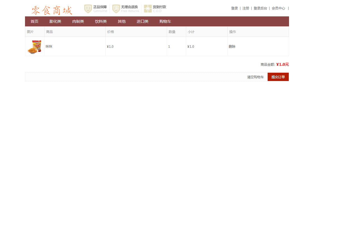Click the 商品 column header
This screenshot has height=230, width=341.
[49, 32]
